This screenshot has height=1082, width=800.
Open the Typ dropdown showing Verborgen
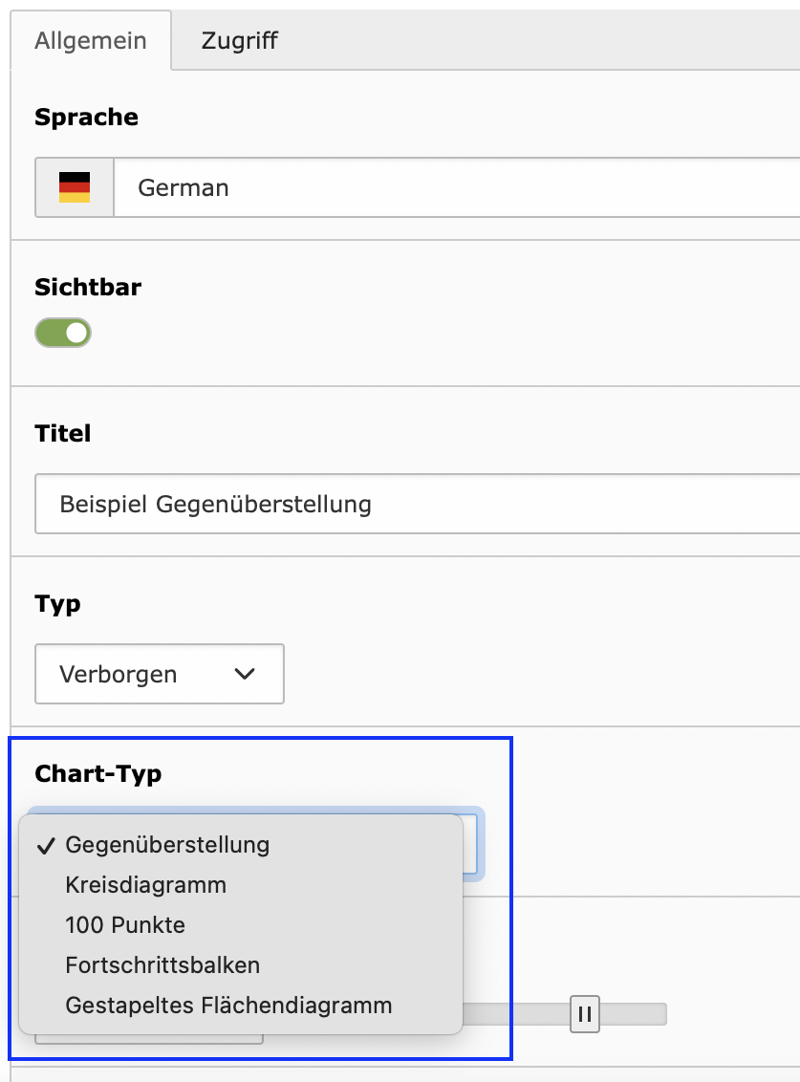[160, 674]
